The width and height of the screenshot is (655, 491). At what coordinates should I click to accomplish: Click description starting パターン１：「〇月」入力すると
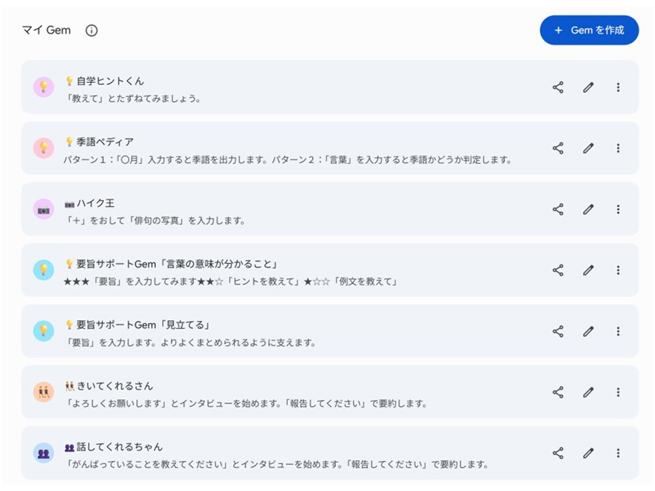point(288,160)
